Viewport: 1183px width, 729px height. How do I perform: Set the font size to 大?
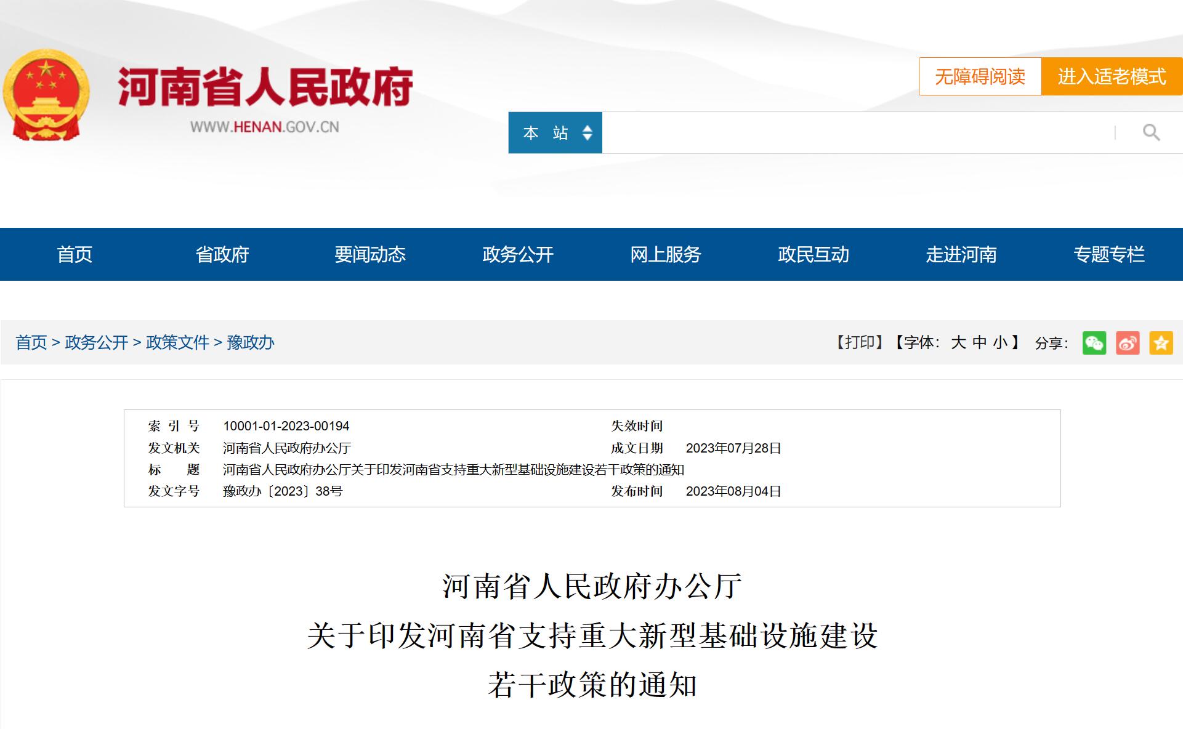tap(958, 342)
